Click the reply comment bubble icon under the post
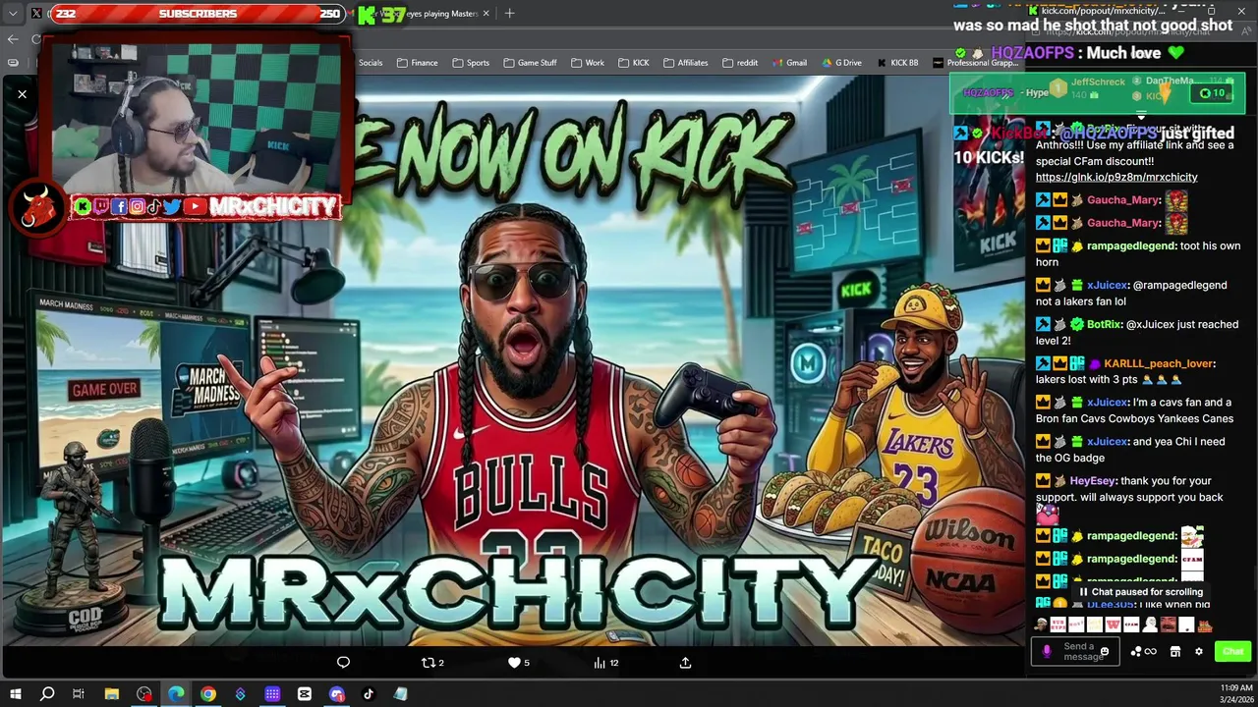 point(343,663)
